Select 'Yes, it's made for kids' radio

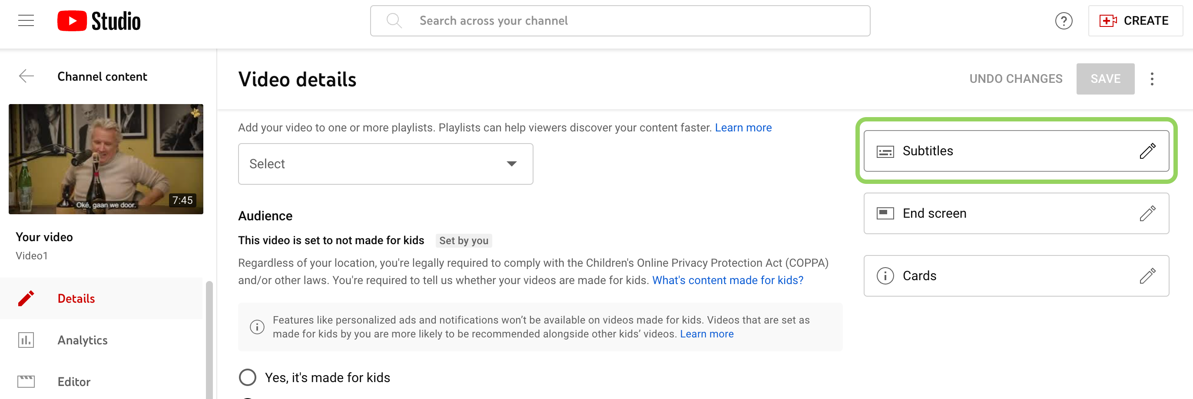coord(247,378)
